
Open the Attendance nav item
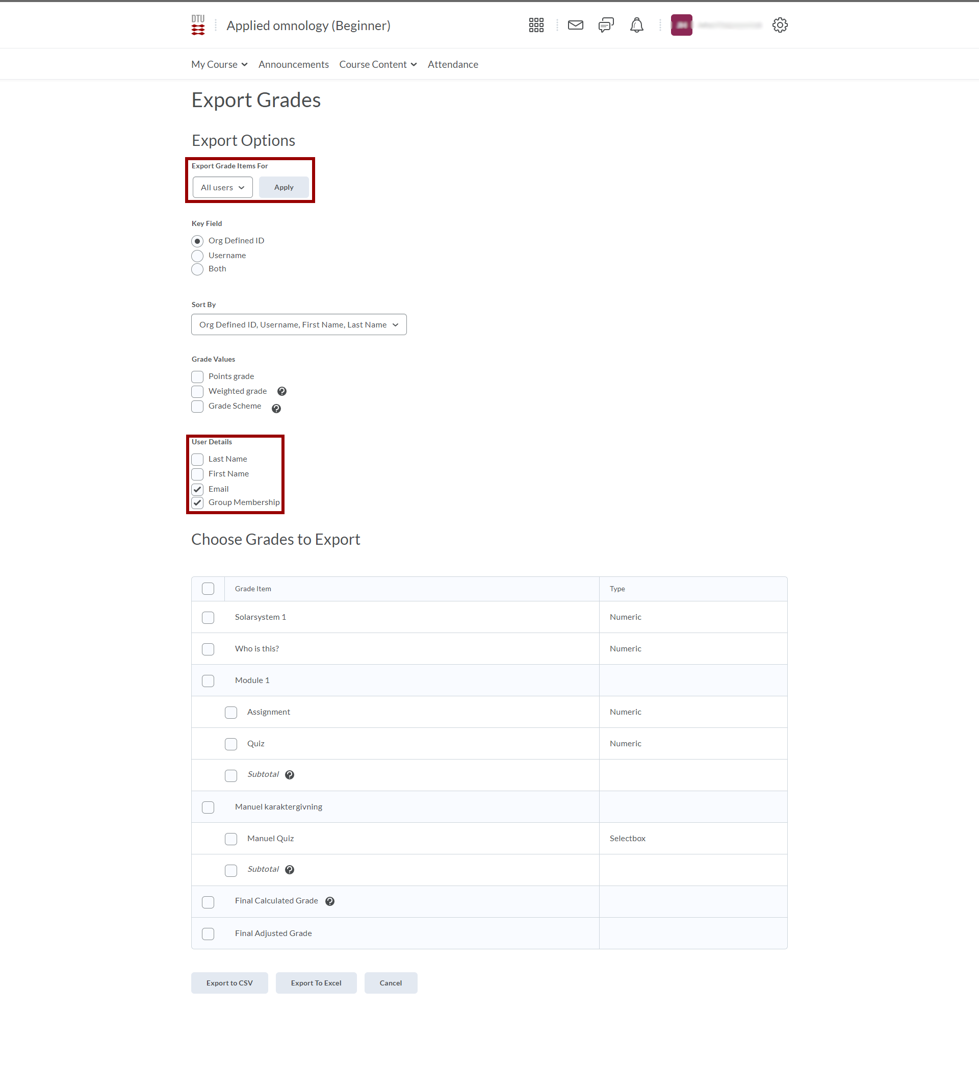pyautogui.click(x=452, y=65)
